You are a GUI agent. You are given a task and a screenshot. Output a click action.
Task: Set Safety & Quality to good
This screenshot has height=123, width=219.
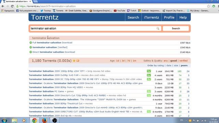(x=173, y=61)
